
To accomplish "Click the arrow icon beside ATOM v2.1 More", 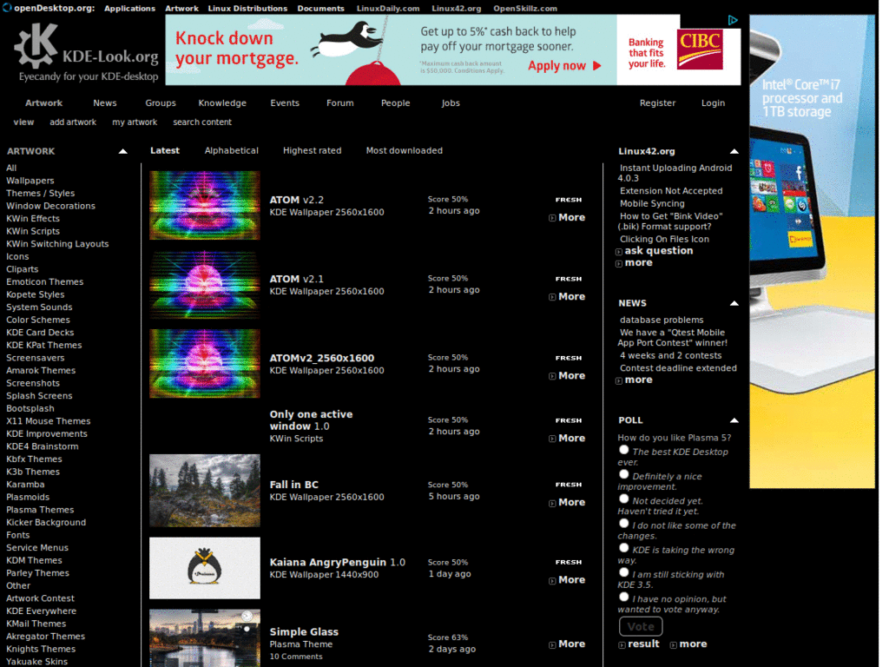I will click(552, 297).
